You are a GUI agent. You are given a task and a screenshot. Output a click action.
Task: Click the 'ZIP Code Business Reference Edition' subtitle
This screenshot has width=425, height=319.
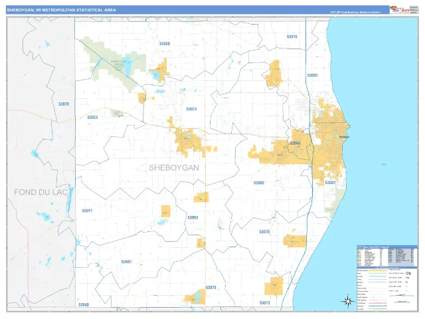[x=356, y=13]
